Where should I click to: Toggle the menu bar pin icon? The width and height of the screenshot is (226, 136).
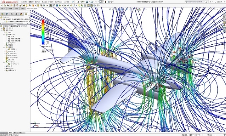click(x=73, y=2)
